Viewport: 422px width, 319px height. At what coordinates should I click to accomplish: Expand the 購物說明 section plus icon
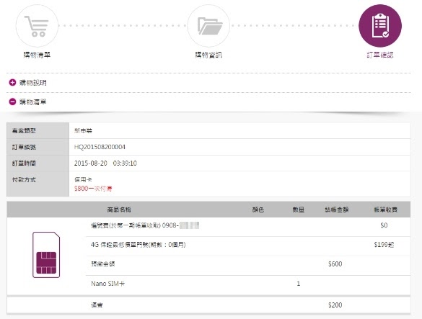pos(12,83)
